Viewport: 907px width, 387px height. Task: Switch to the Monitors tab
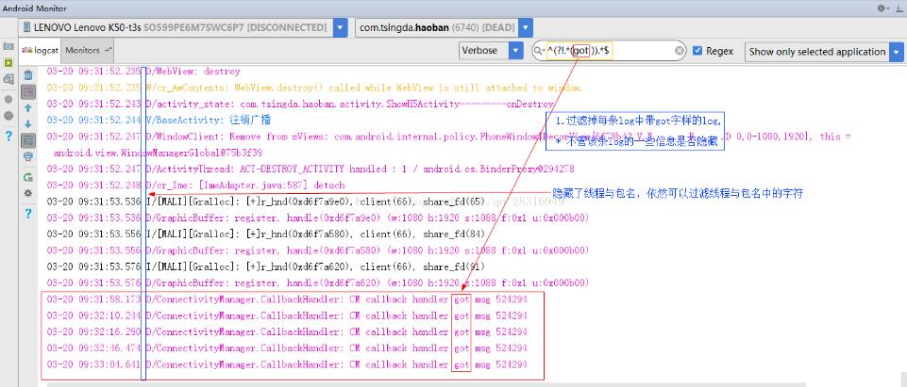pos(88,50)
